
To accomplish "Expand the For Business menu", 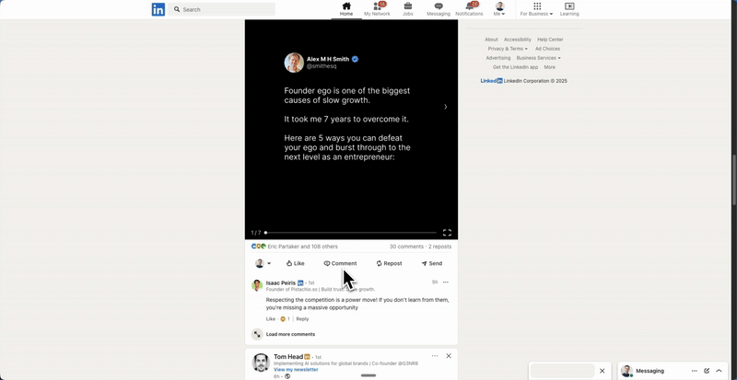I will (536, 9).
